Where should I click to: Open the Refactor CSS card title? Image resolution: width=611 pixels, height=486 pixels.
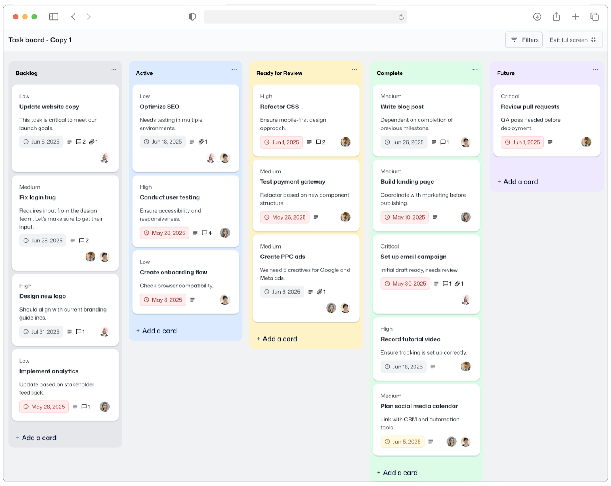tap(280, 107)
